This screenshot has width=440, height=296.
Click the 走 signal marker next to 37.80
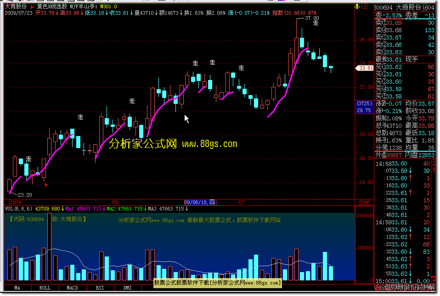(316, 23)
